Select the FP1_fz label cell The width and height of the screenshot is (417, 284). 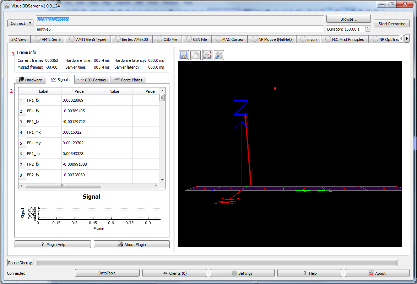tap(44, 122)
